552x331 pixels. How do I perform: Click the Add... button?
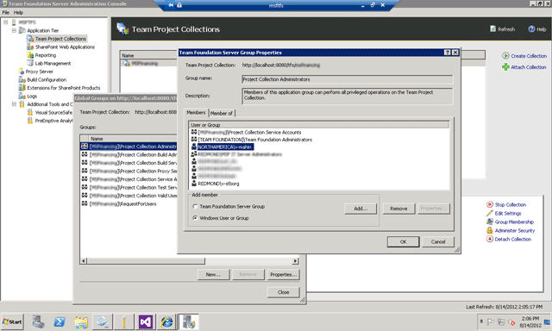coord(361,209)
